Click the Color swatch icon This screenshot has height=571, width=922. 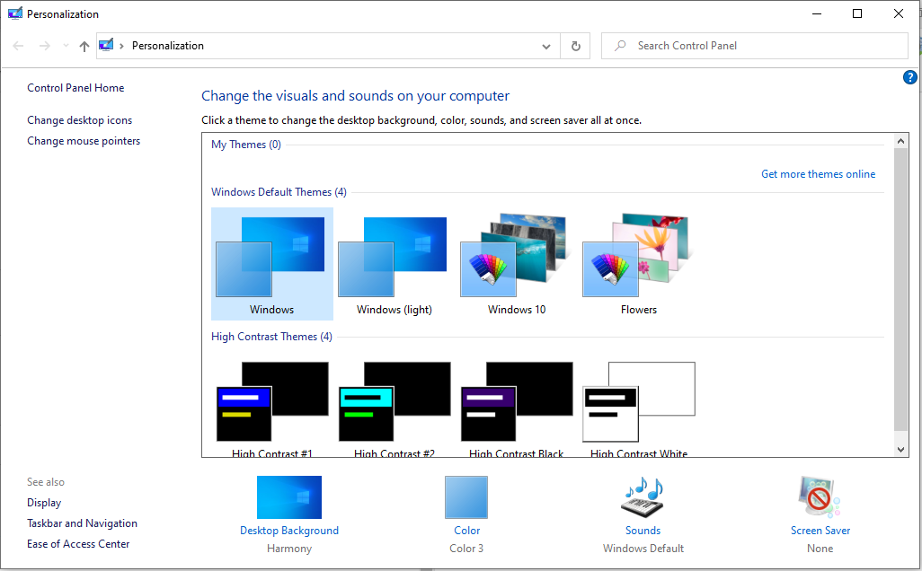point(466,497)
